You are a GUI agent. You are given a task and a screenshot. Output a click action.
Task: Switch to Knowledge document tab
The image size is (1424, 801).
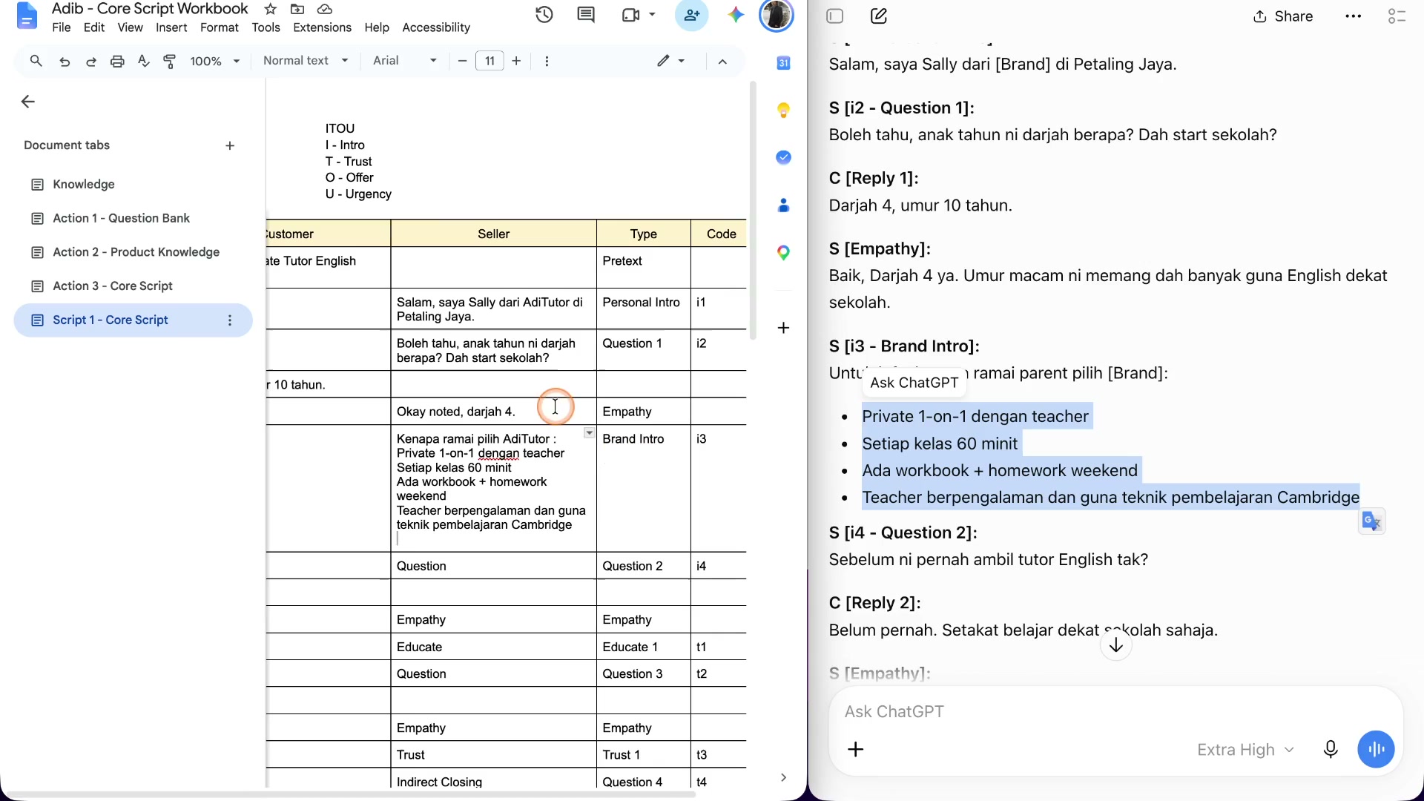coord(133,184)
